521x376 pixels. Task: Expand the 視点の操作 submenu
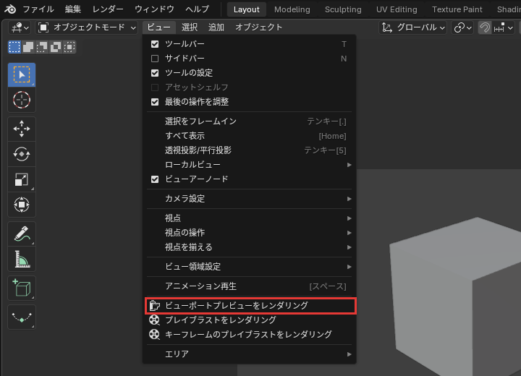point(249,233)
